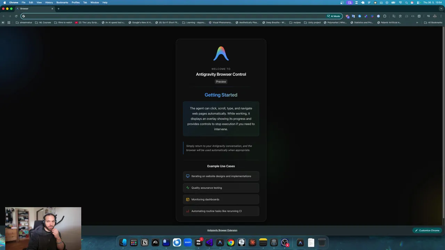
Task: Open the Visual Phenomena bookmark
Action: [220, 23]
